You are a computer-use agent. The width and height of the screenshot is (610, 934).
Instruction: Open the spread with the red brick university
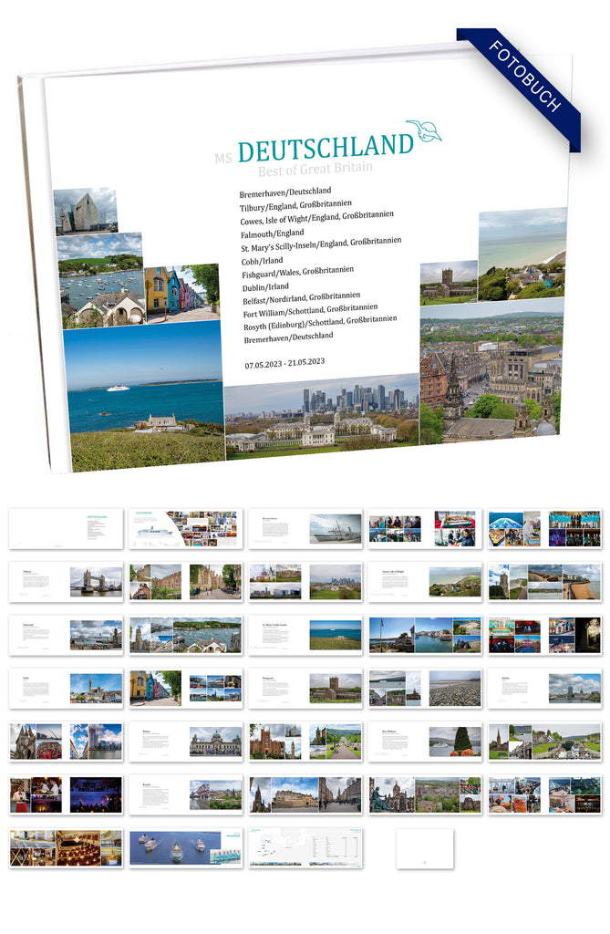[305, 742]
